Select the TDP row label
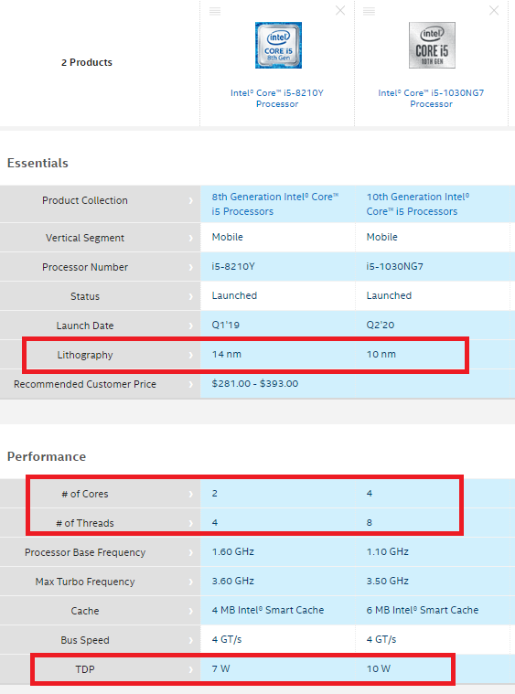The image size is (515, 694). click(x=85, y=669)
